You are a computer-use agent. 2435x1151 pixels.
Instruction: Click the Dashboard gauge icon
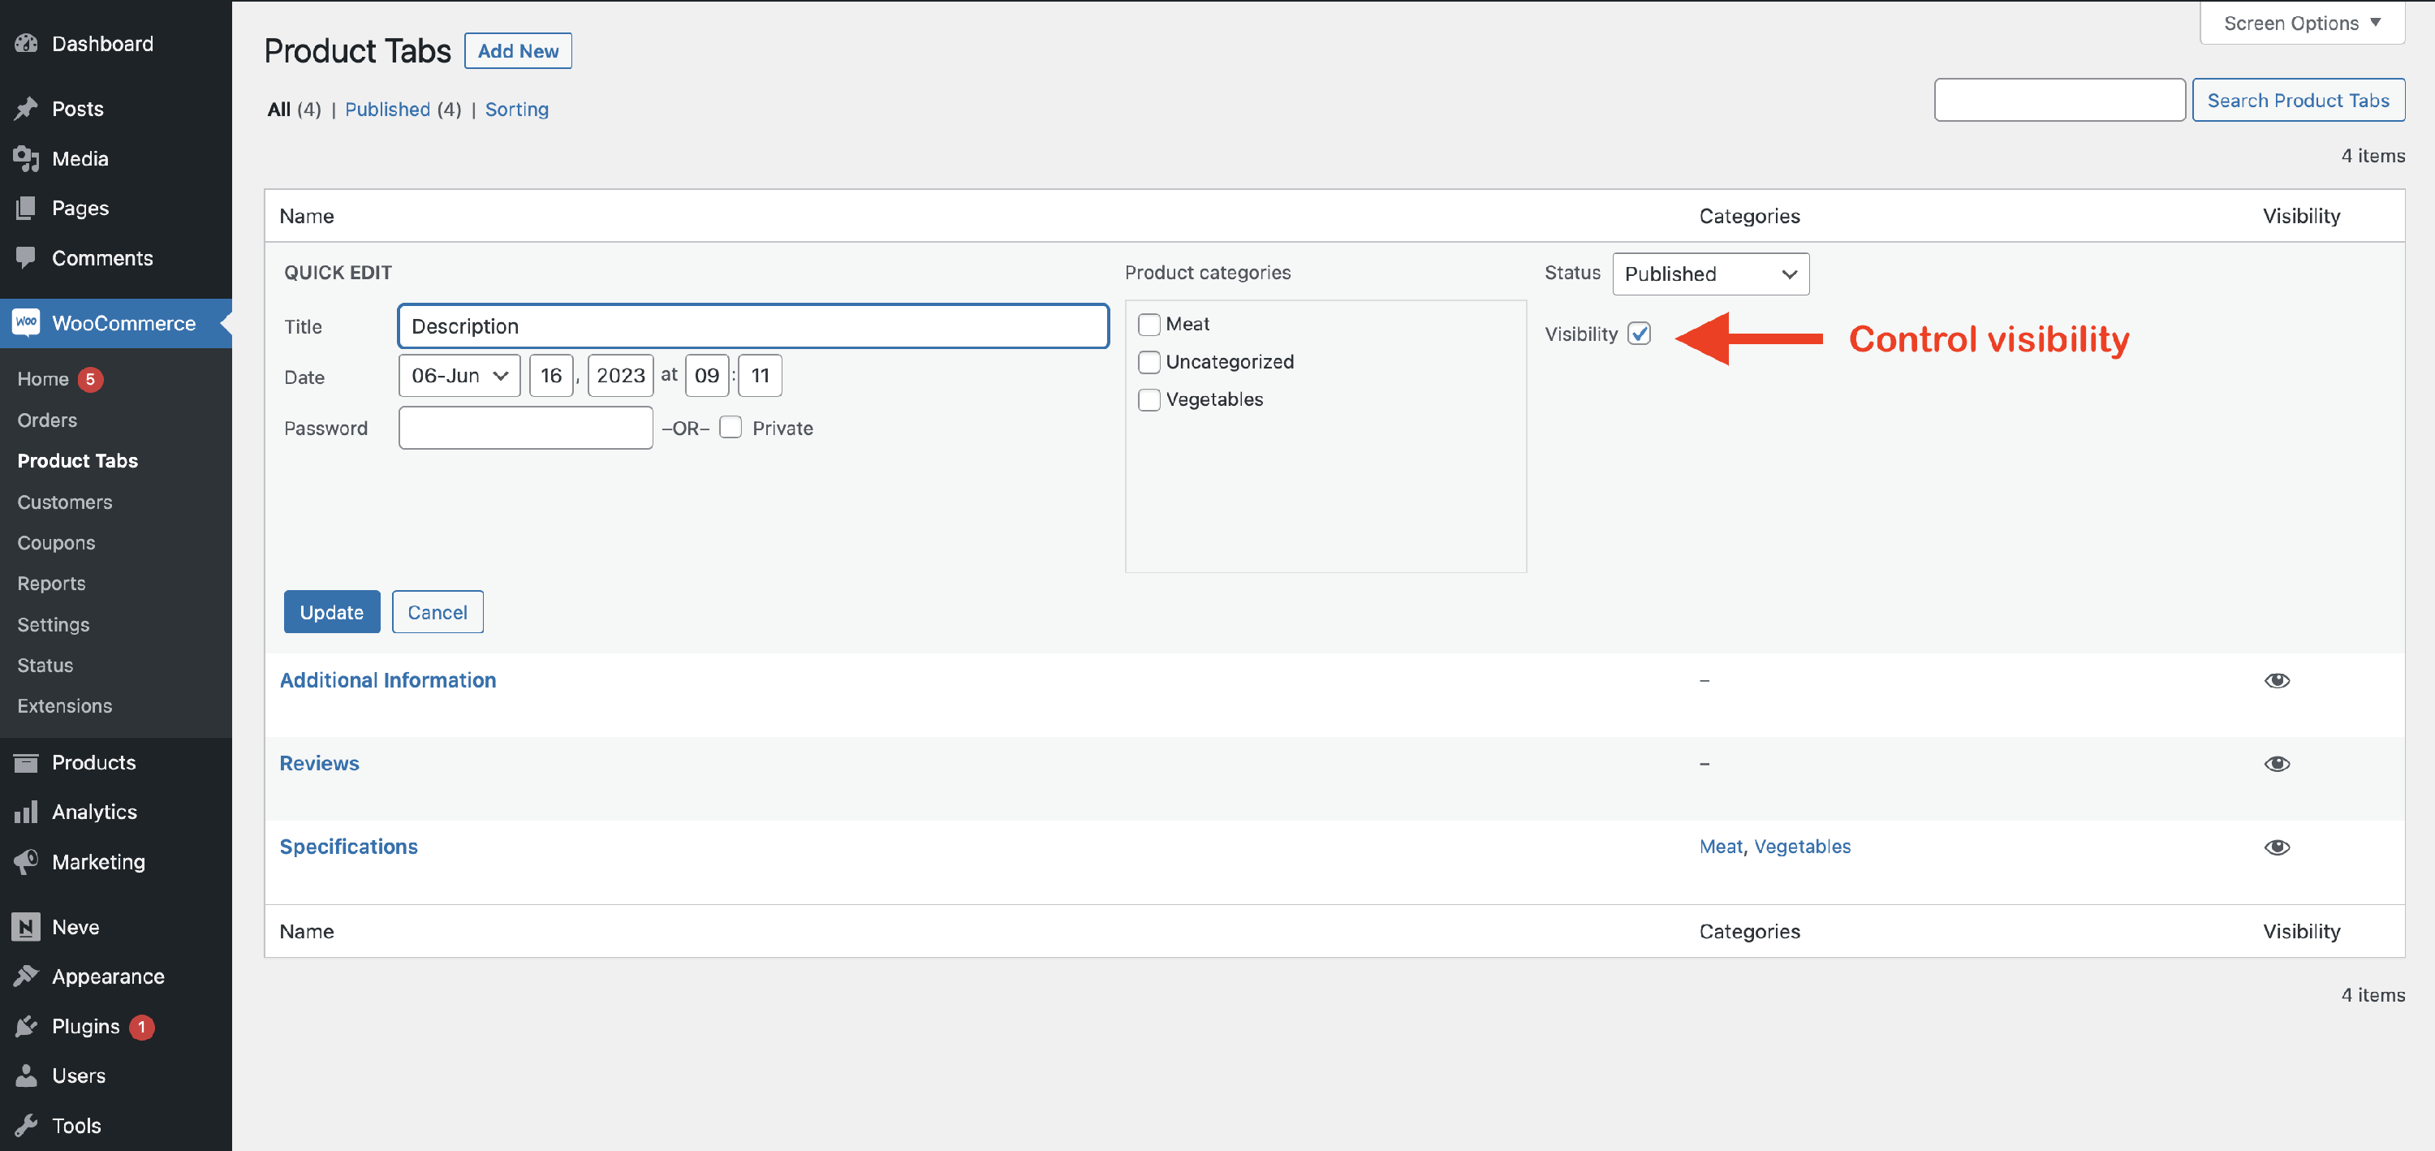pos(27,44)
